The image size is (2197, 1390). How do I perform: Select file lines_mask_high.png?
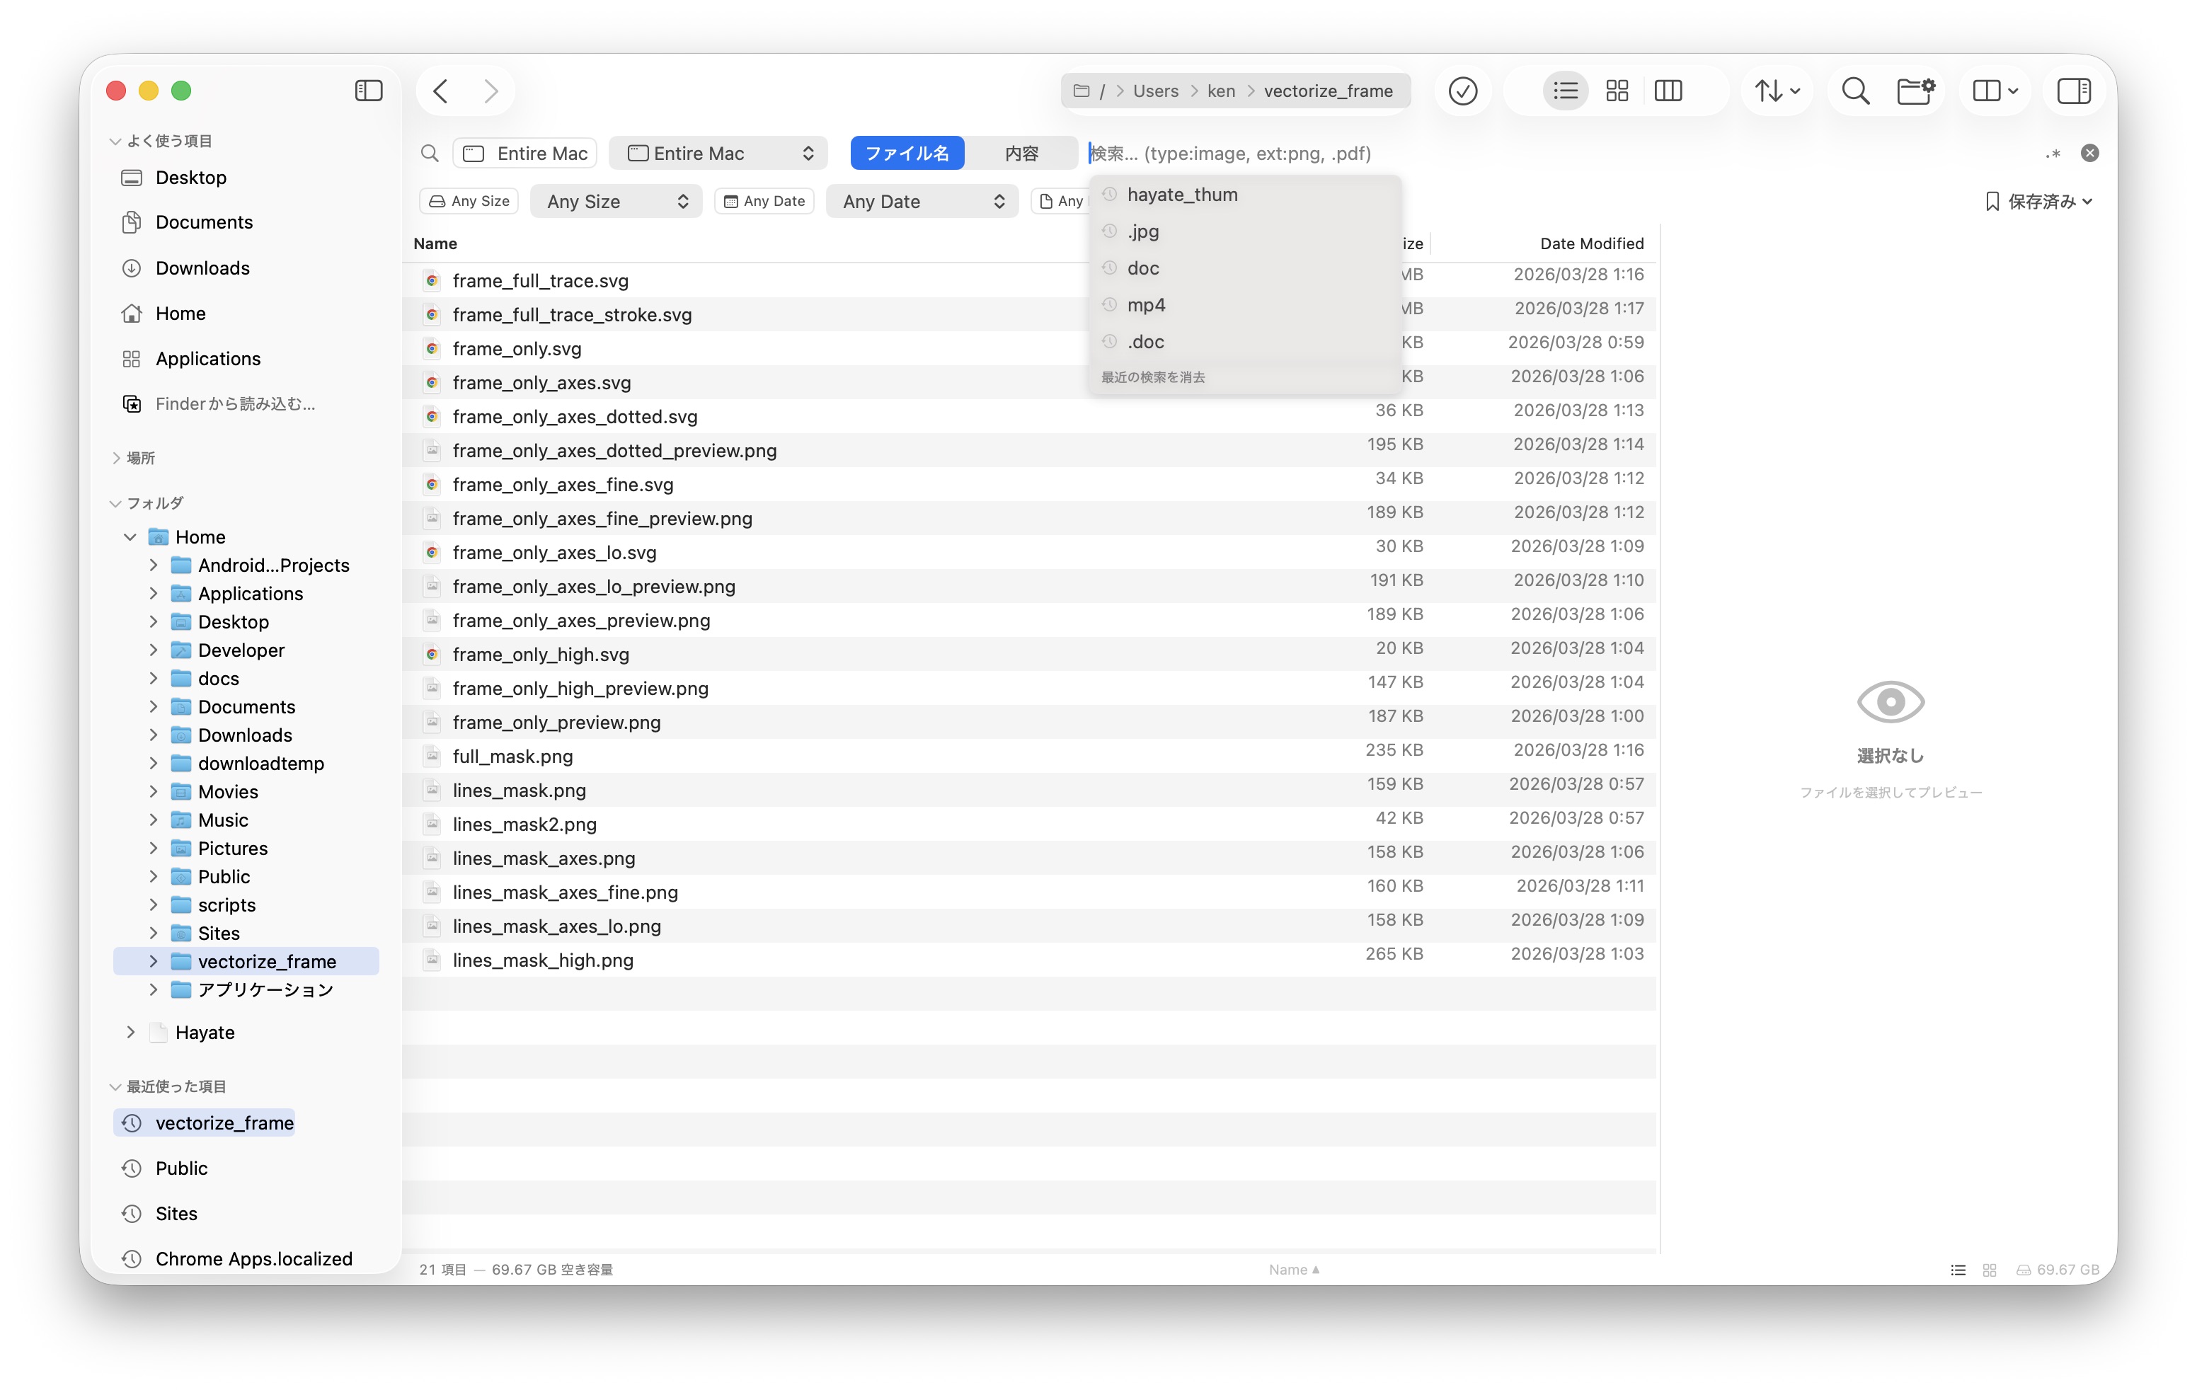click(1029, 960)
